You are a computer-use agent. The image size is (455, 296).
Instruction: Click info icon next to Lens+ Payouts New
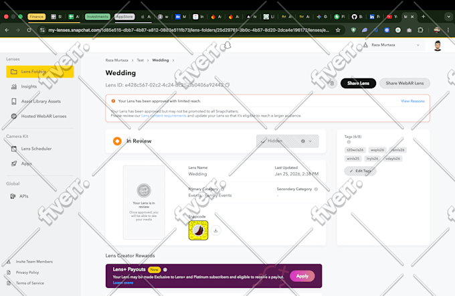[165, 270]
